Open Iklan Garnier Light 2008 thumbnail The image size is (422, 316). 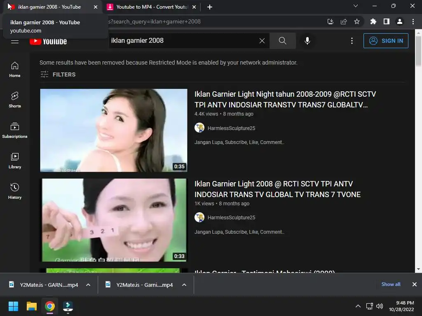point(114,220)
